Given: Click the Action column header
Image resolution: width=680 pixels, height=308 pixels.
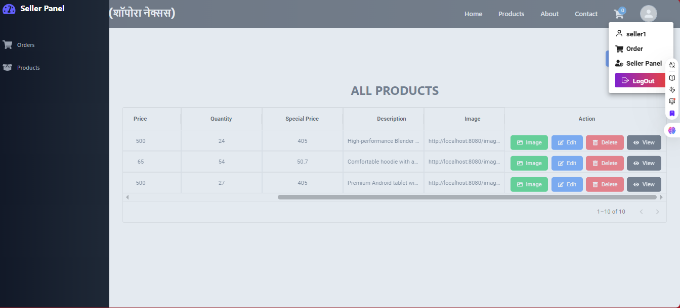Looking at the screenshot, I should point(585,119).
